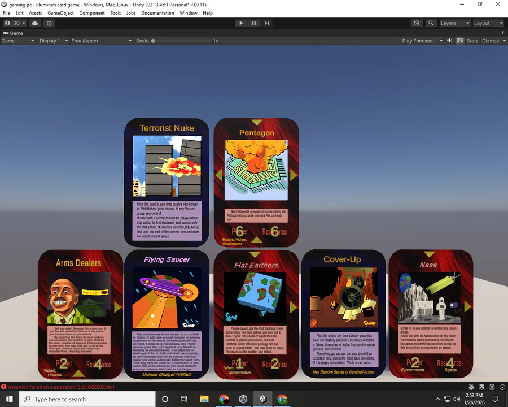Image resolution: width=508 pixels, height=407 pixels.
Task: Toggle the Stats overlay in Game view
Action: 472,40
